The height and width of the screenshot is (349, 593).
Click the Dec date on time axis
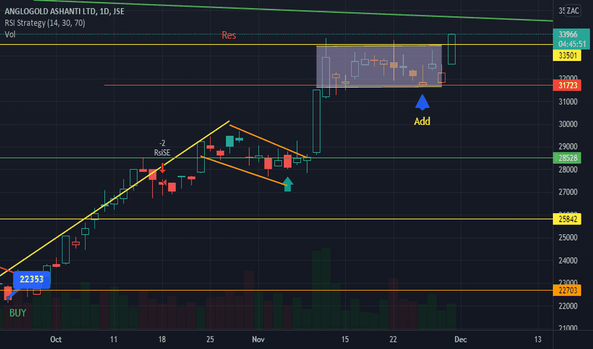click(460, 339)
